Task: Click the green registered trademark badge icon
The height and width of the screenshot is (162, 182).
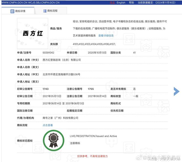Action: click(53, 141)
